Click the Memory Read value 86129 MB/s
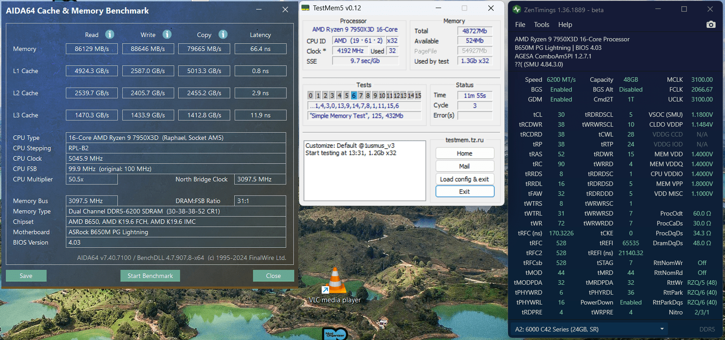725x340 pixels. pyautogui.click(x=92, y=49)
